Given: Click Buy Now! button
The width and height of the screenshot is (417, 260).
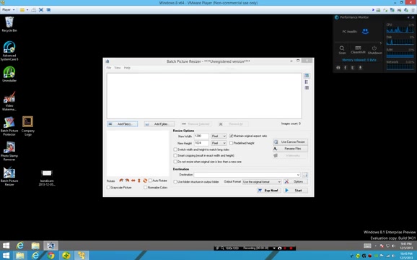Looking at the screenshot, I should tap(268, 191).
